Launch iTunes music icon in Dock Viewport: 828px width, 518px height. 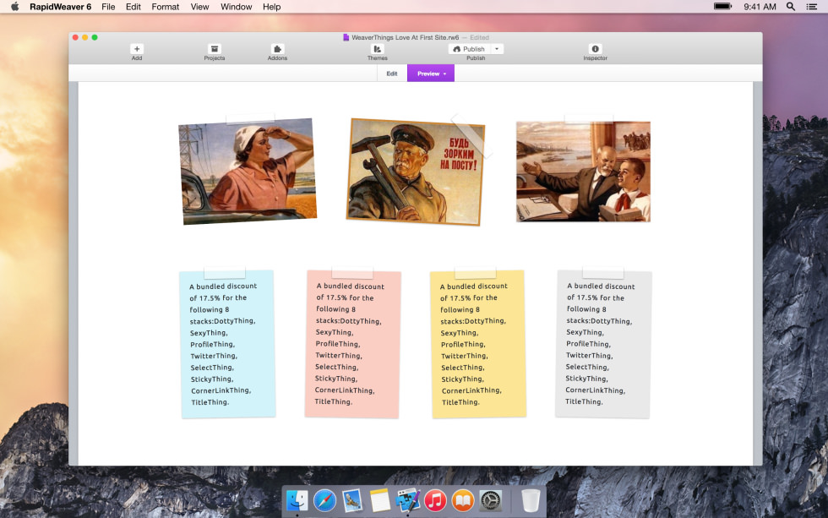point(435,500)
